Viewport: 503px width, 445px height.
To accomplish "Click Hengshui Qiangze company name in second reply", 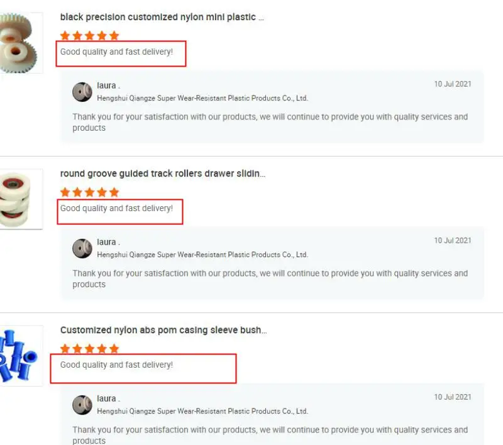I will (x=202, y=255).
